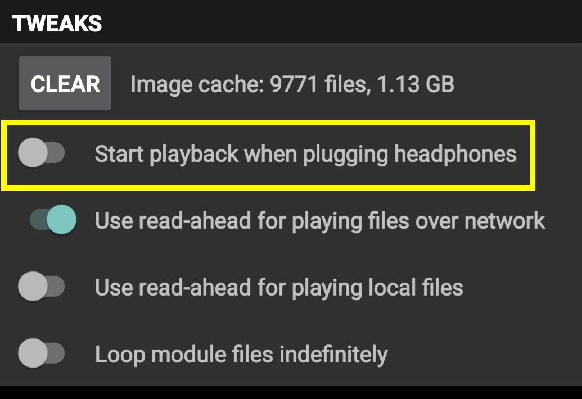Click the word TWEAKS in the title bar
This screenshot has height=399, width=582.
click(57, 24)
